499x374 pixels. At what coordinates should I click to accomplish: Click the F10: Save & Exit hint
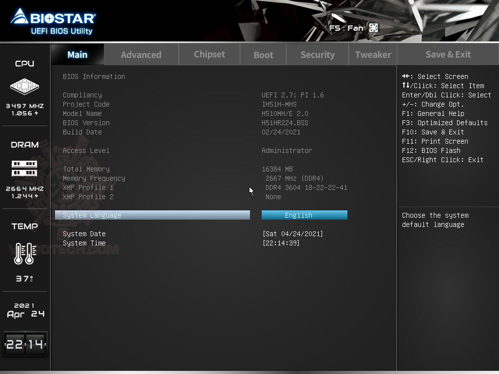click(433, 132)
